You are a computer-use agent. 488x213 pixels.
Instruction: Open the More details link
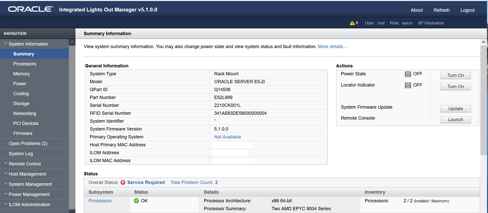pos(332,47)
